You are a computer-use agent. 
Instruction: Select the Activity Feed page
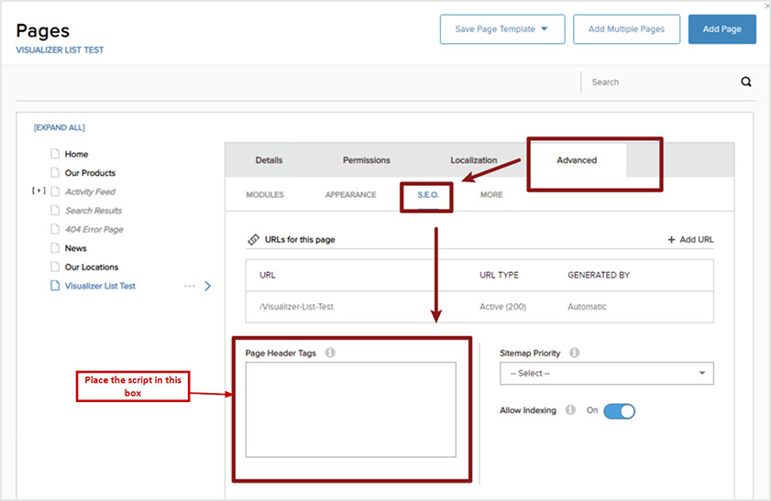tap(90, 191)
